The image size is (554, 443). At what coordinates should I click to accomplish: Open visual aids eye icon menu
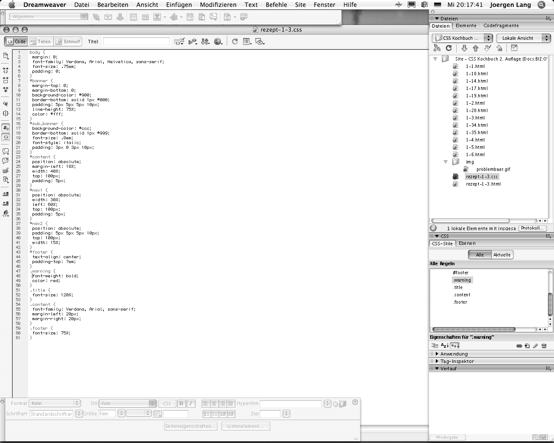260,42
